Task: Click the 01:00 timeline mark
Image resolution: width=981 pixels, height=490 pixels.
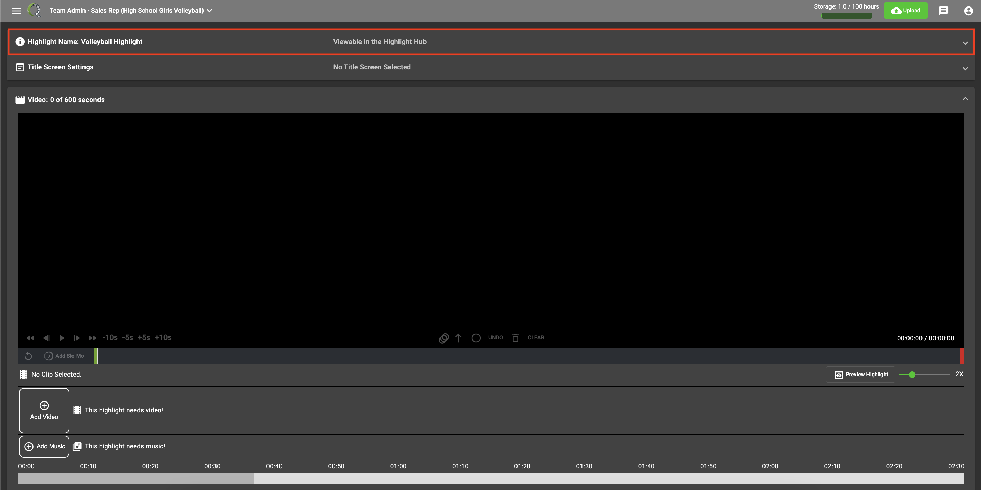Action: tap(398, 466)
